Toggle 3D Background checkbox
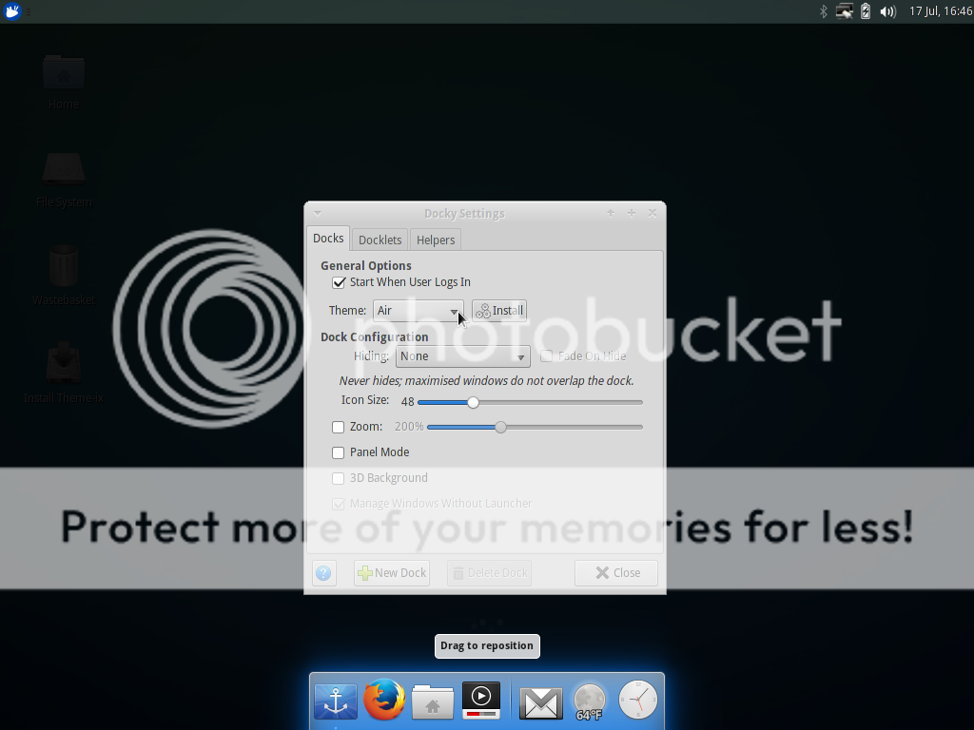 tap(338, 478)
